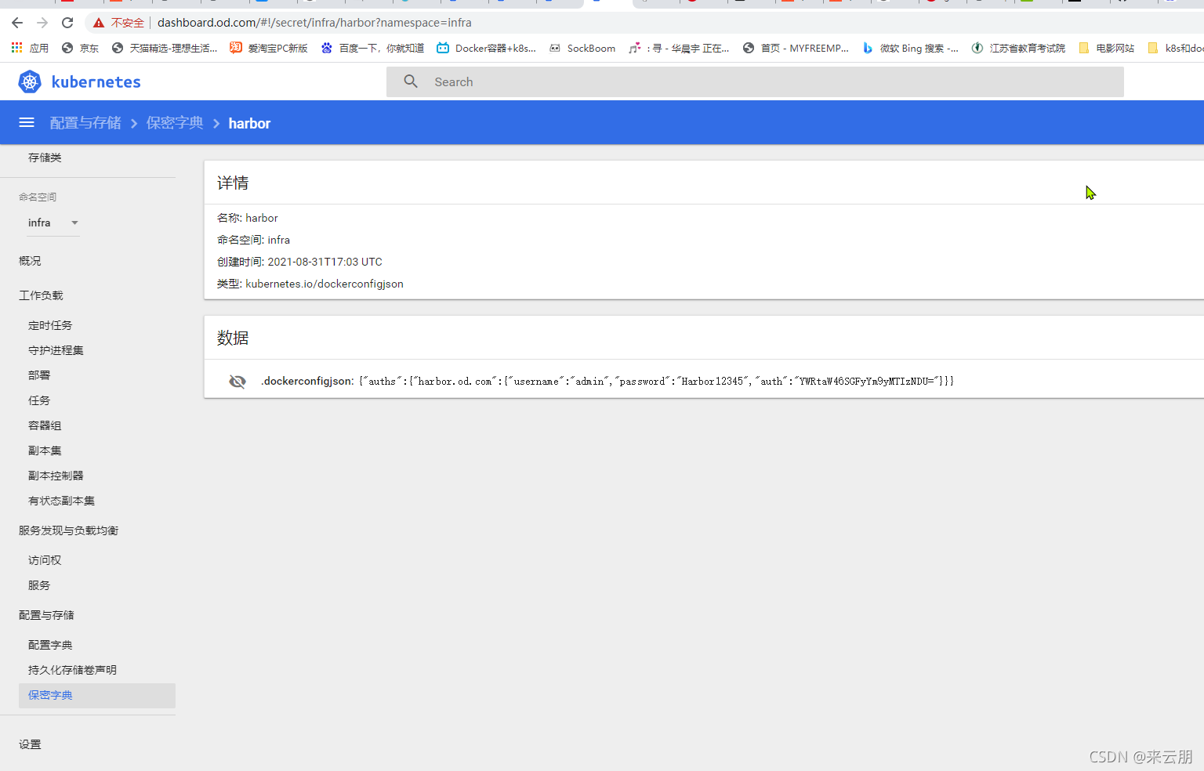Navigate to 保密字典 via the breadcrumb
Image resolution: width=1204 pixels, height=771 pixels.
point(174,122)
